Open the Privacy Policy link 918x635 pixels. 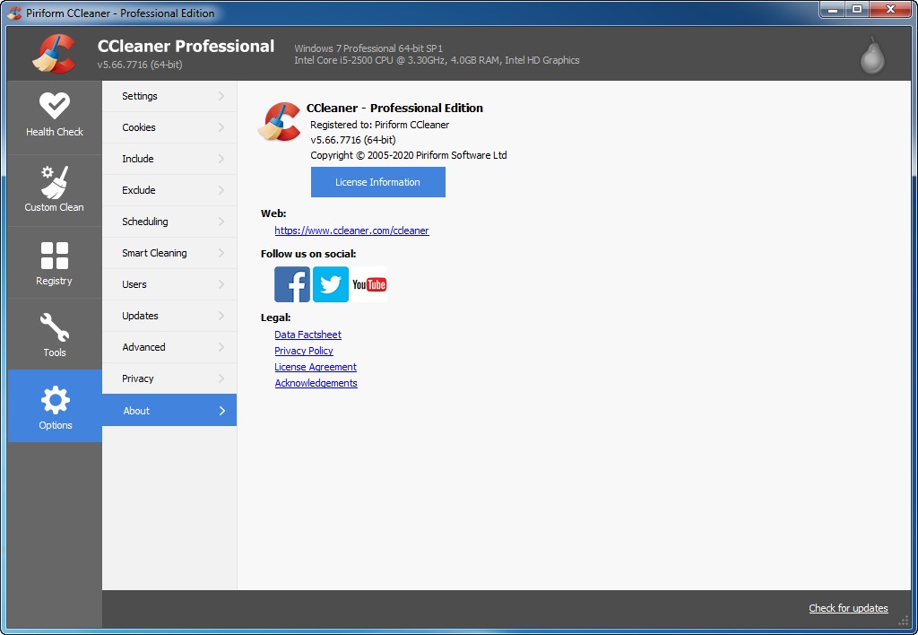pyautogui.click(x=304, y=351)
